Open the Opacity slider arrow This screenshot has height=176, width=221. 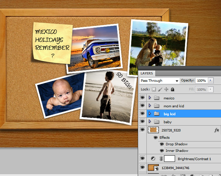click(x=211, y=80)
